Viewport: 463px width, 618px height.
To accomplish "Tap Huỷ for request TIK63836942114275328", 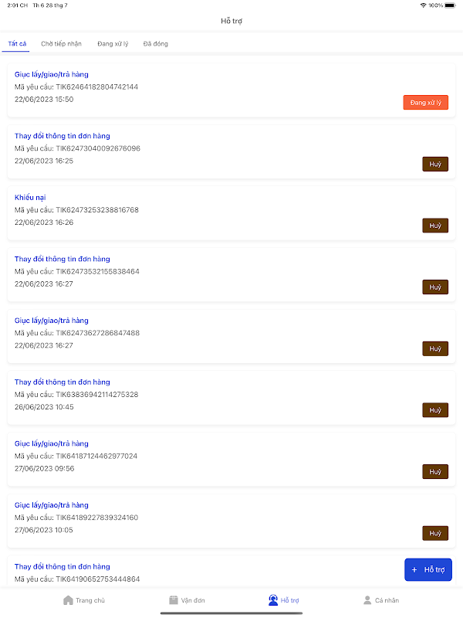I will click(435, 410).
